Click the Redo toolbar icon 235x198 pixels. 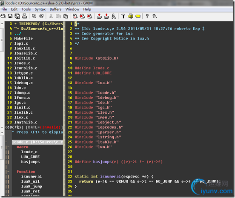pos(41,16)
